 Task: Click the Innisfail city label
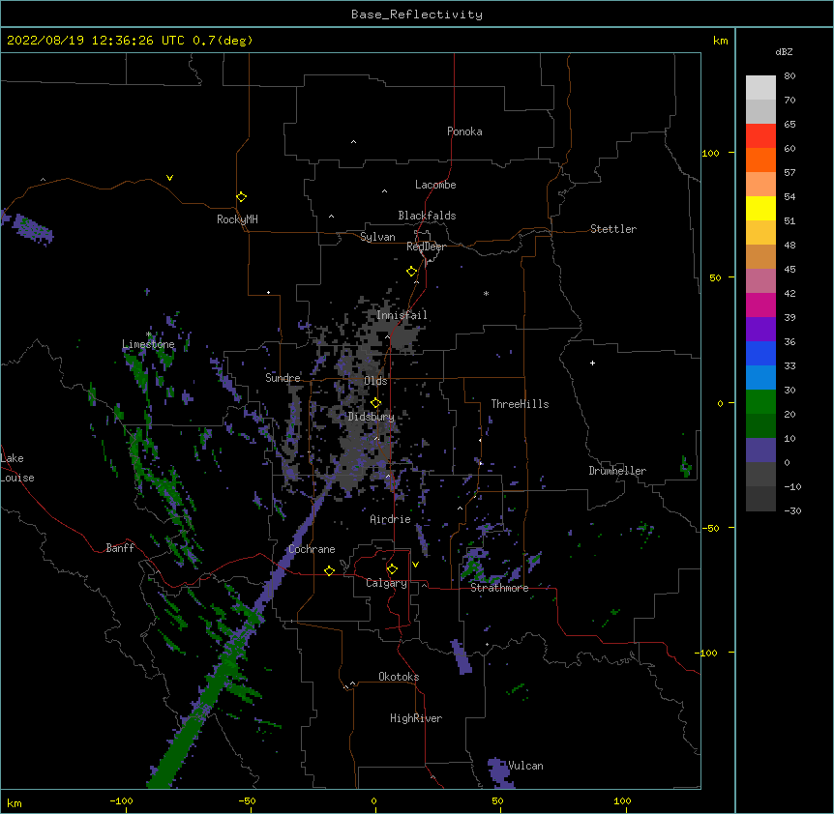402,315
